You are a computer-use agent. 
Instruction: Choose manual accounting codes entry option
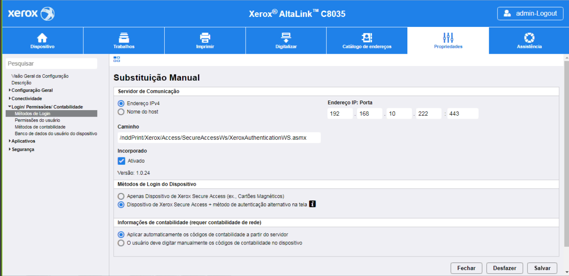point(121,243)
